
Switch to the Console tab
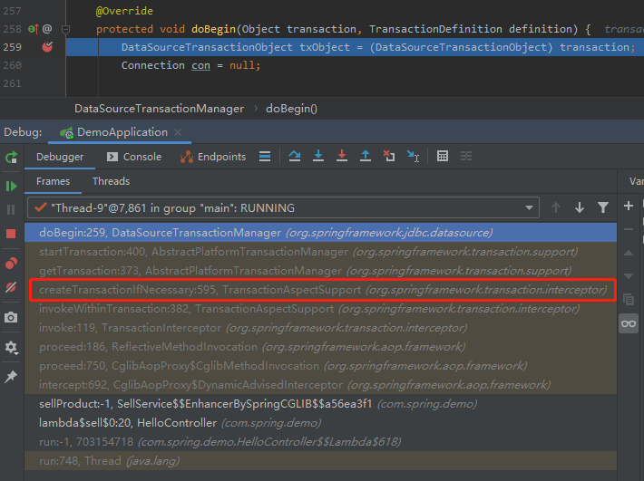134,157
